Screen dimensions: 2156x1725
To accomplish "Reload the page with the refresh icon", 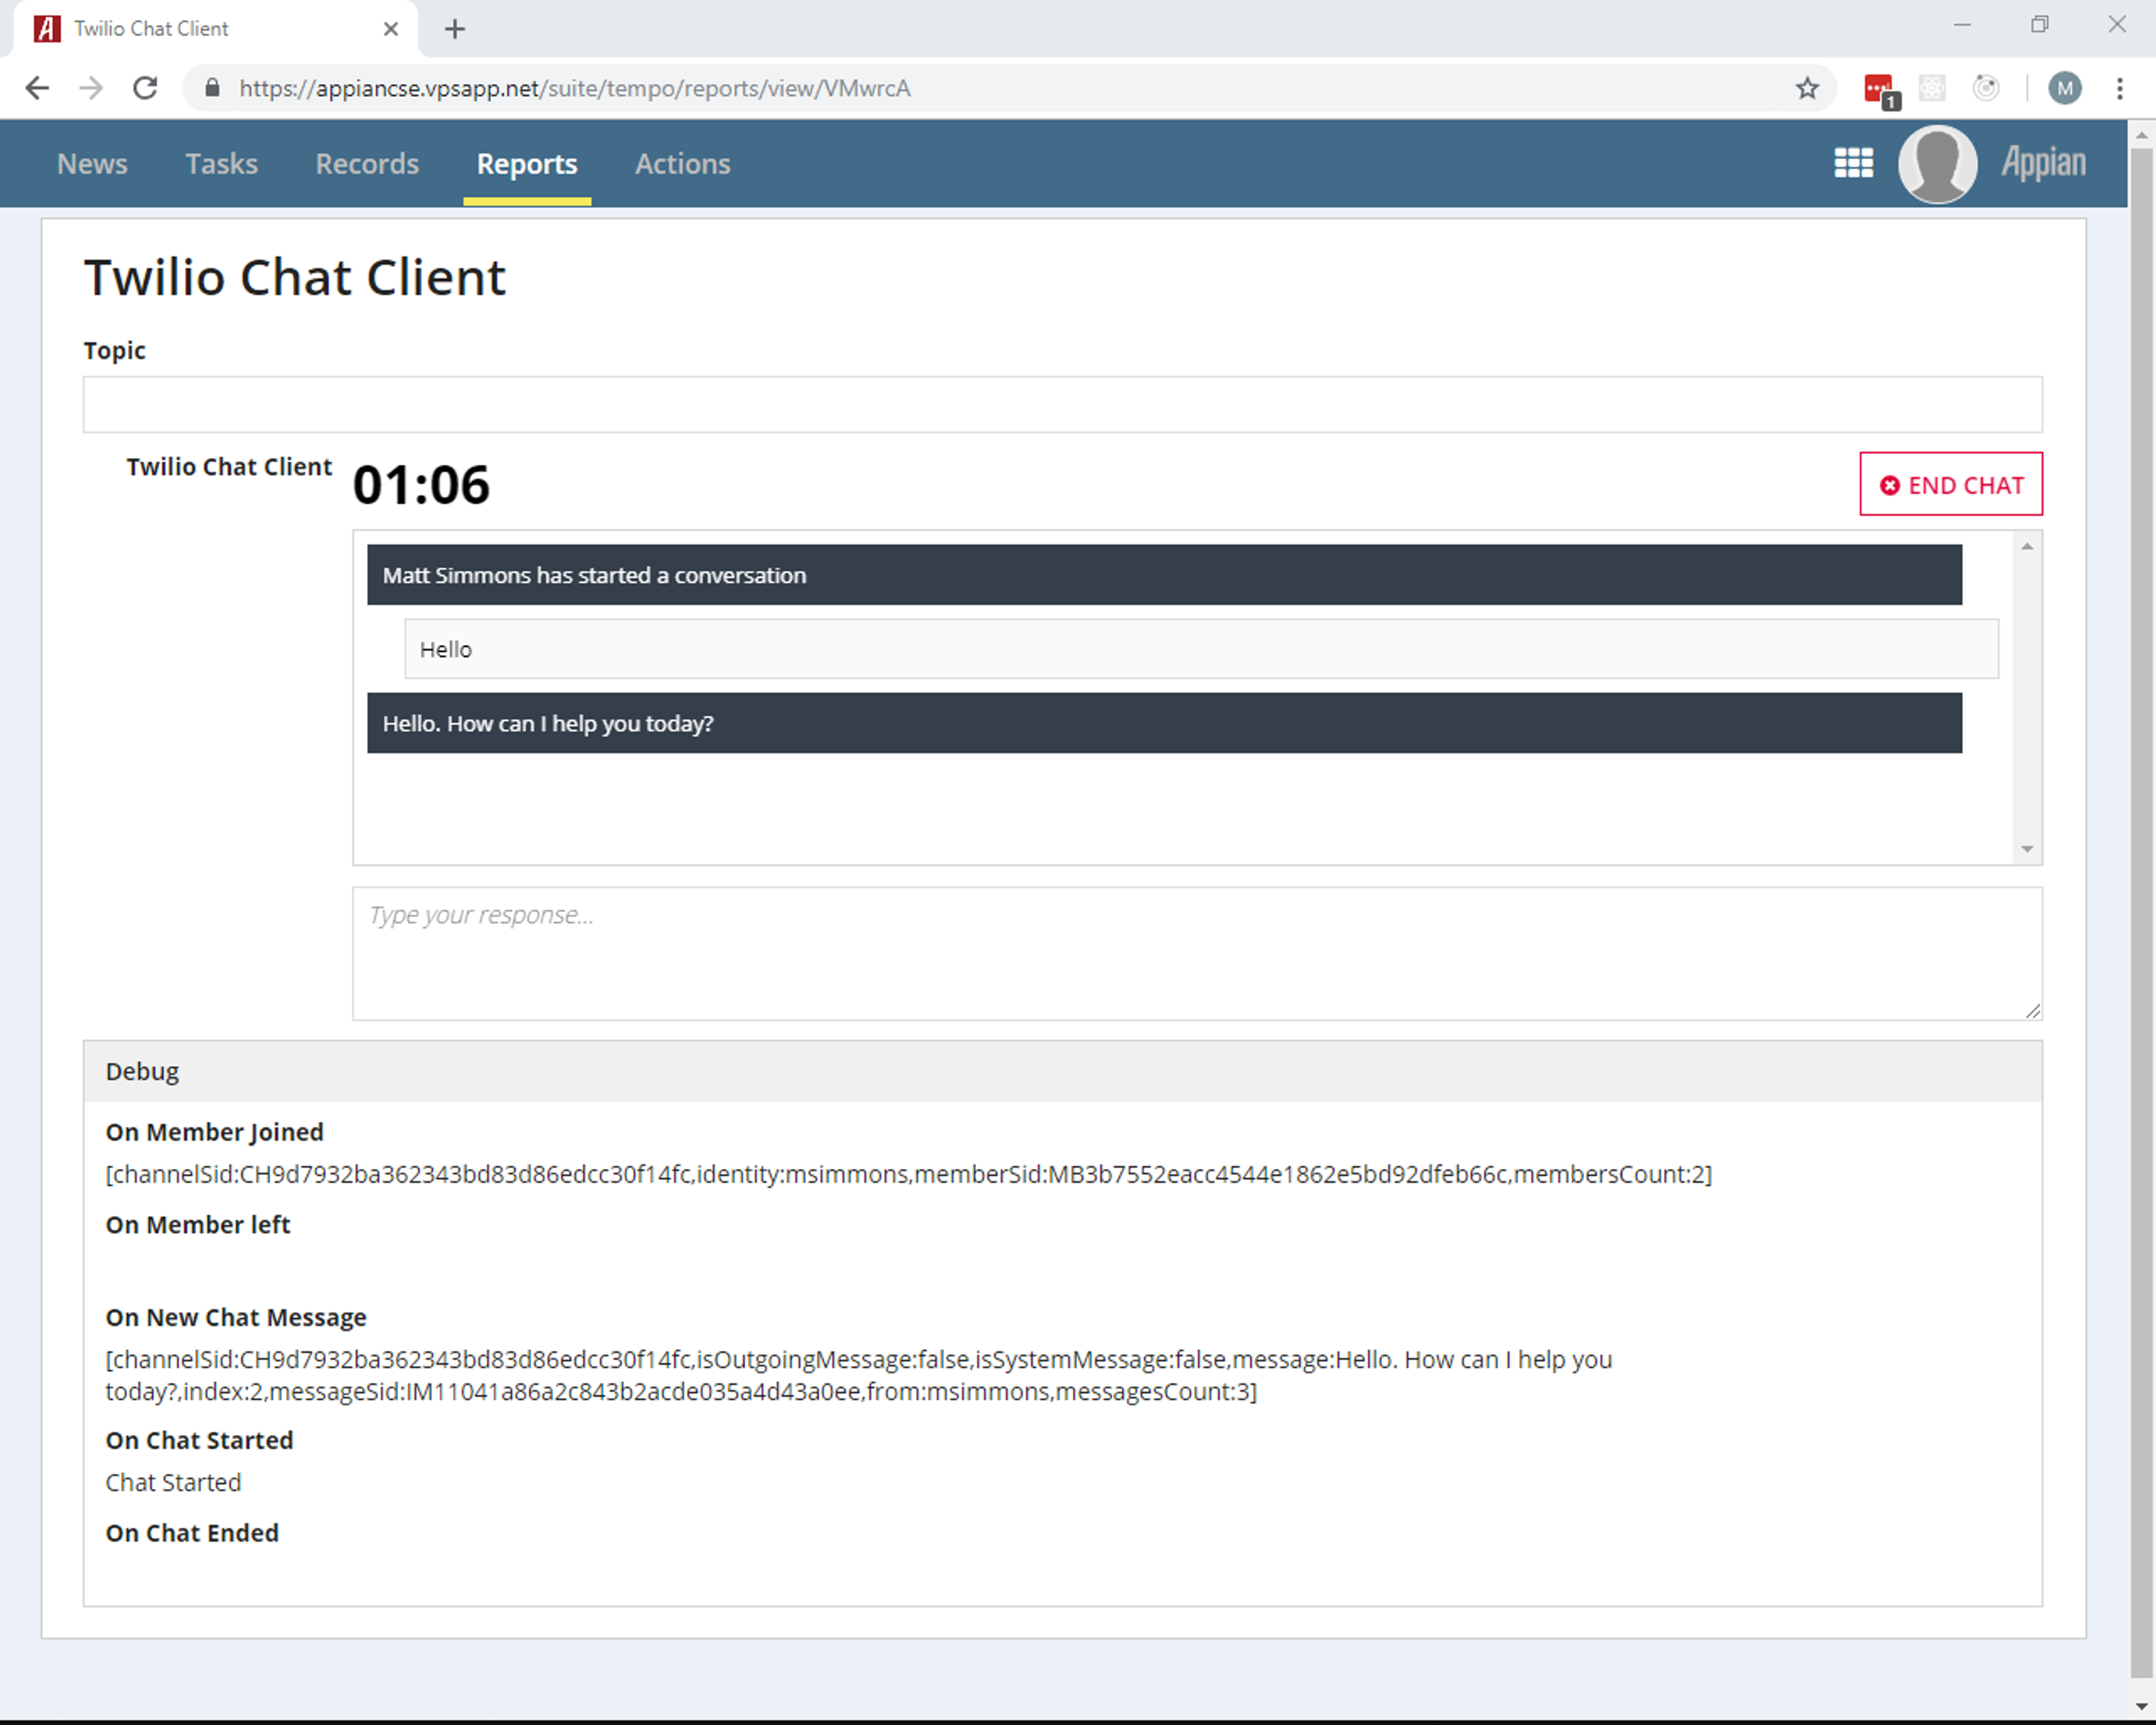I will click(146, 88).
